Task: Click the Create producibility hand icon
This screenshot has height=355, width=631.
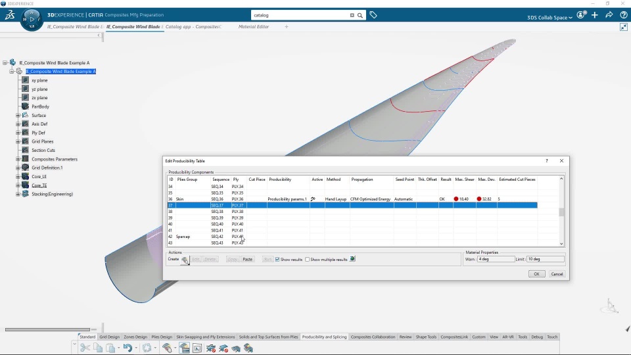Action: click(x=185, y=260)
